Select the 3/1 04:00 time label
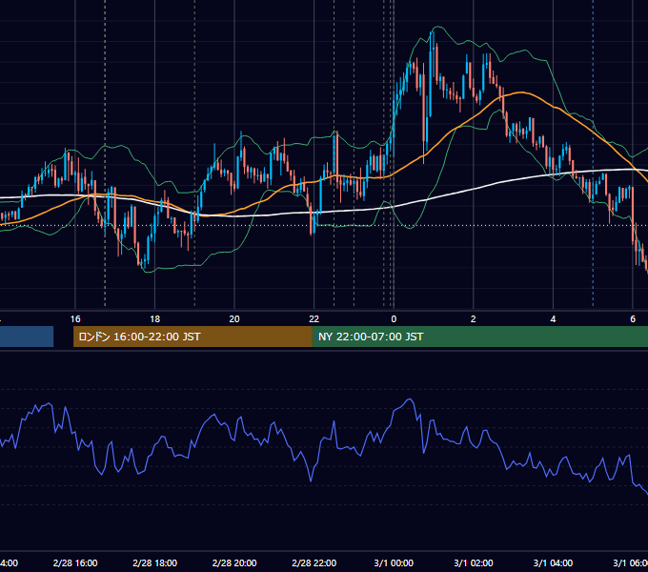Viewport: 648px width, 572px height. click(553, 562)
